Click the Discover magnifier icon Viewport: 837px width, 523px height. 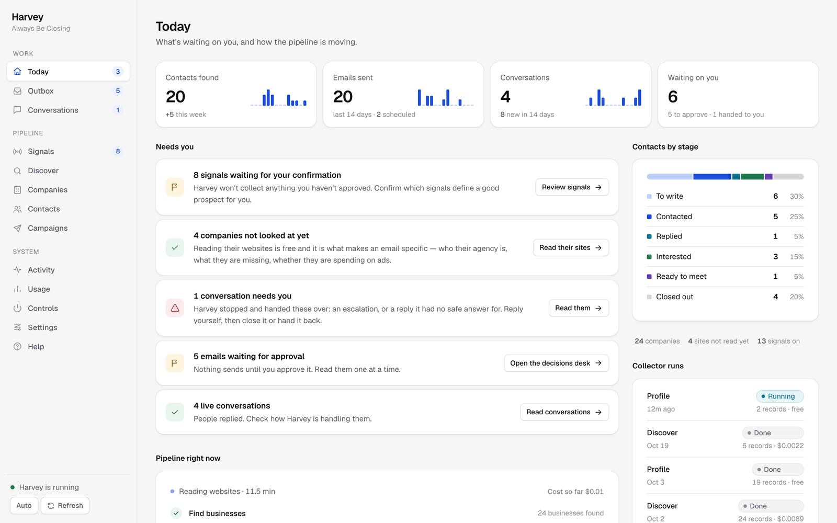pos(17,170)
